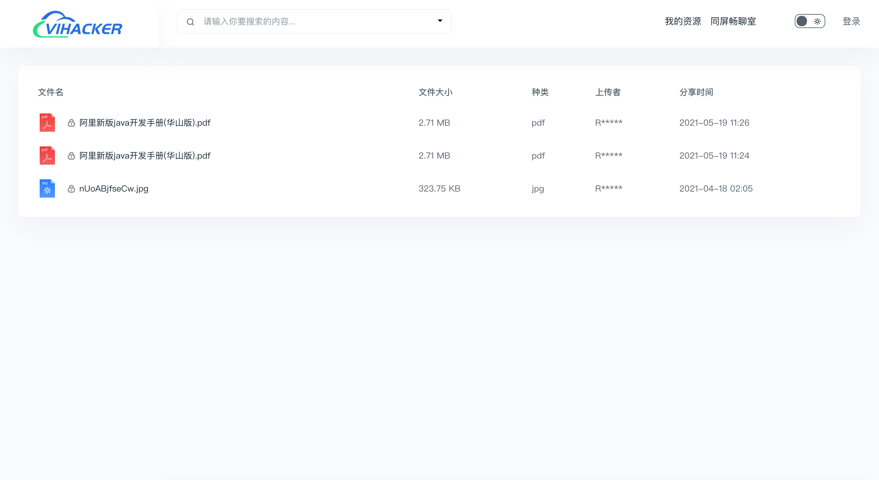Click the 2021-05-19 11:24 date cell

714,156
